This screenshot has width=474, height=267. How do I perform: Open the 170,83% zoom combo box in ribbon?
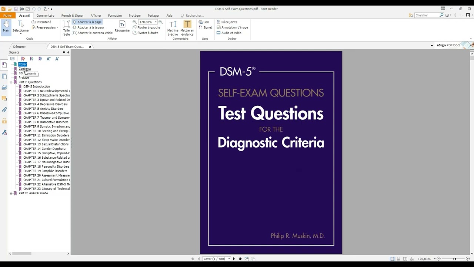click(x=148, y=22)
